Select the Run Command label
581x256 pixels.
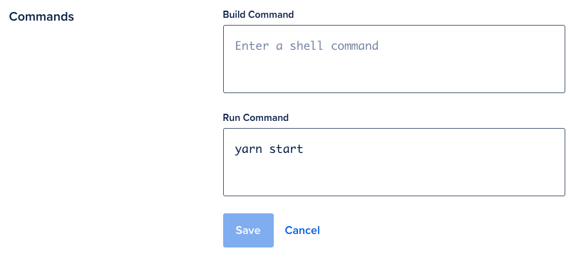point(256,117)
